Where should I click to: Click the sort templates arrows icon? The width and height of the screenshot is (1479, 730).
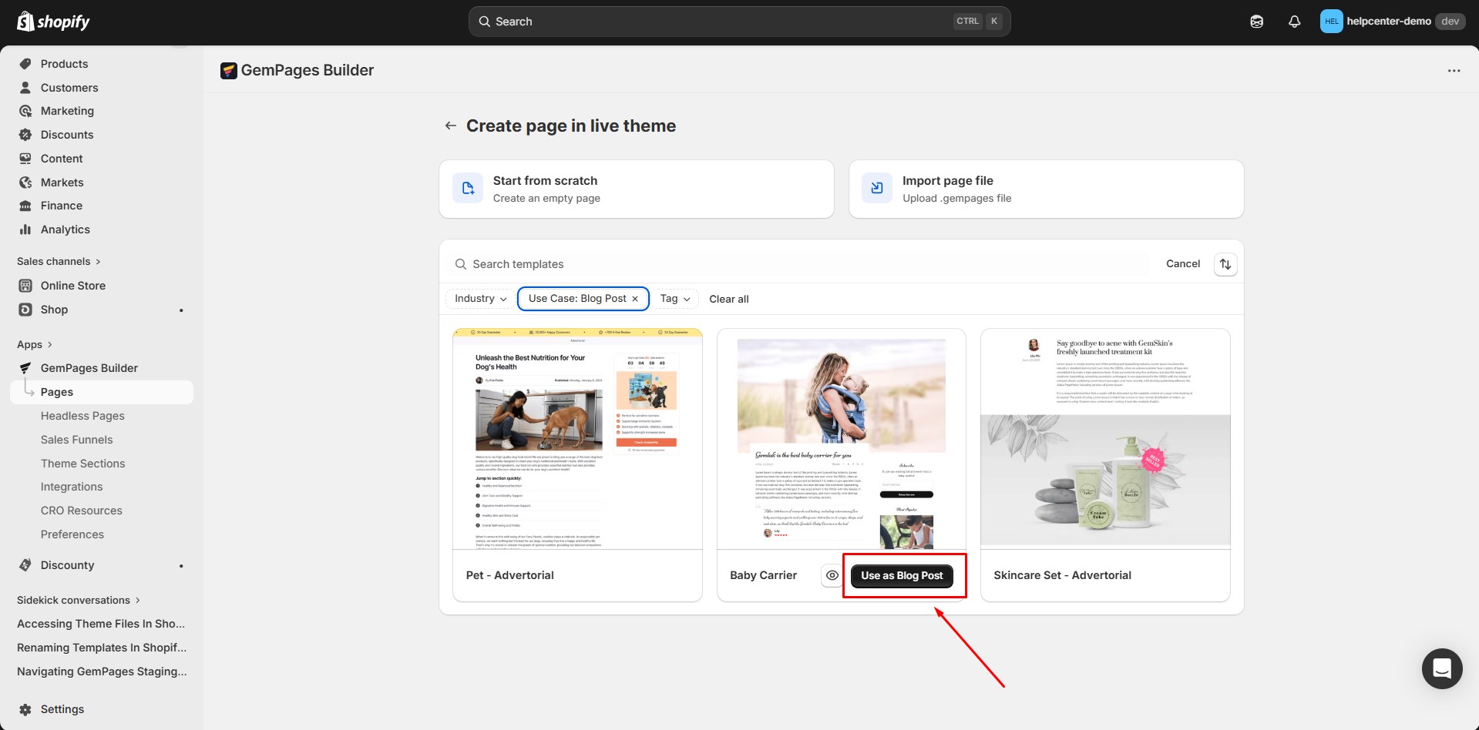[x=1225, y=264]
